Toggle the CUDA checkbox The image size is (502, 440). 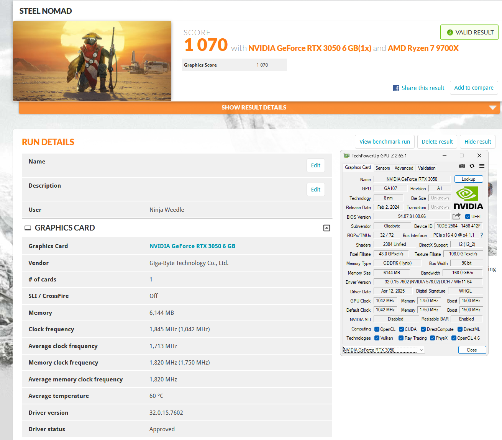(x=401, y=329)
